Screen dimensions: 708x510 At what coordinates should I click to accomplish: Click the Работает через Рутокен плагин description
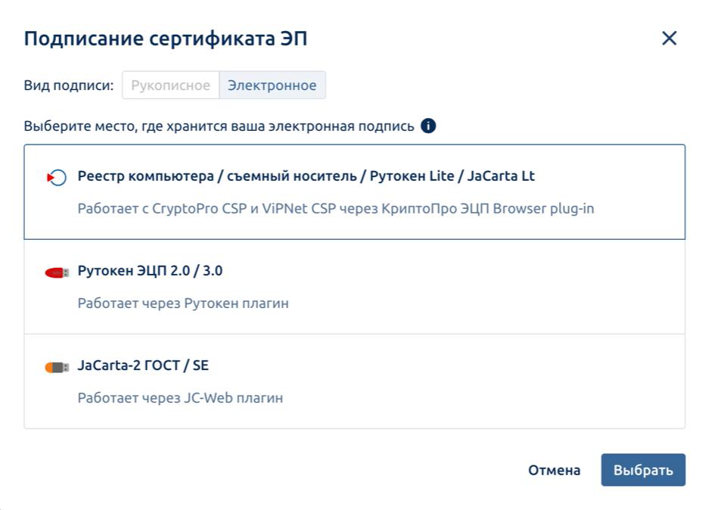pos(183,303)
